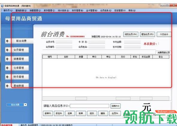The height and width of the screenshot is (126, 177).
Task: Click the No data to display text
Action: tap(106, 78)
